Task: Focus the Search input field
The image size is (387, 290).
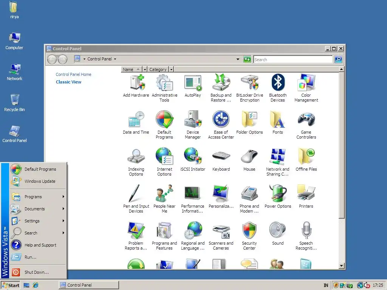Action: pyautogui.click(x=293, y=59)
